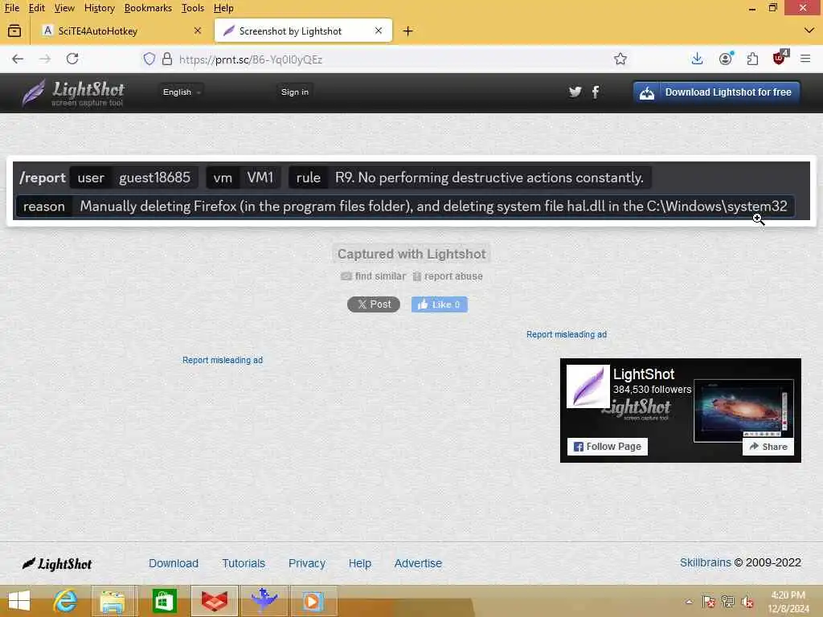The width and height of the screenshot is (823, 617).
Task: Click the Skillbrains footer link
Action: coord(706,562)
